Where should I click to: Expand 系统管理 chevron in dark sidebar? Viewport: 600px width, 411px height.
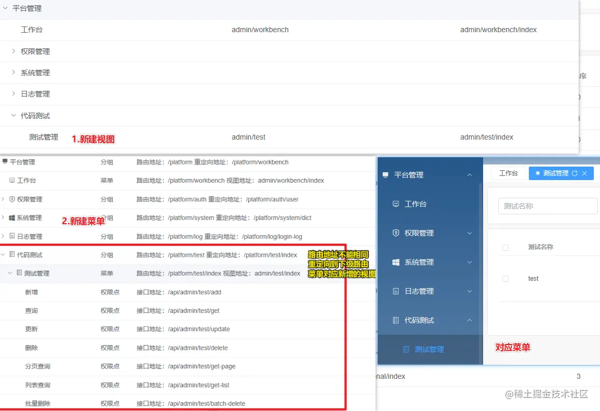point(469,262)
